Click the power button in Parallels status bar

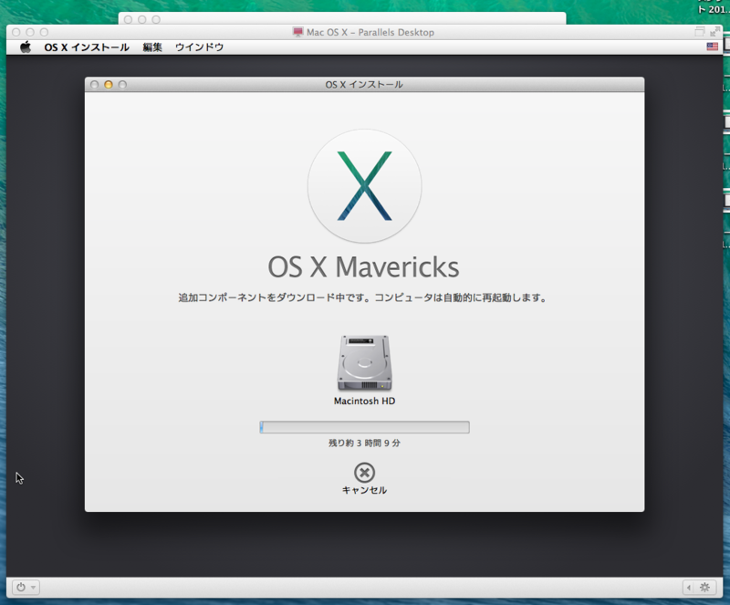(20, 588)
